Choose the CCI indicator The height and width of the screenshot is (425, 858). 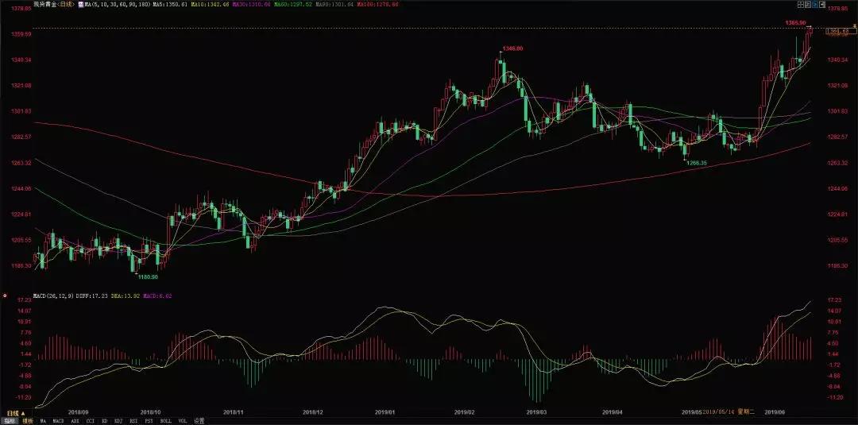pyautogui.click(x=91, y=421)
